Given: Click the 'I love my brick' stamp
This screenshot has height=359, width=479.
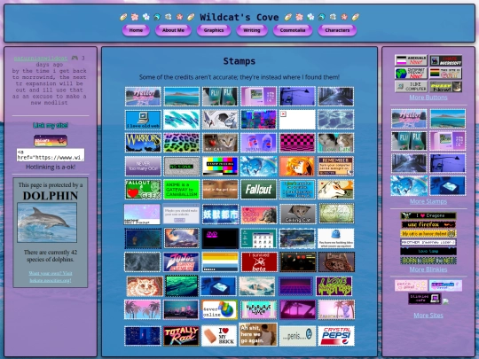Looking at the screenshot, I should (x=219, y=336).
